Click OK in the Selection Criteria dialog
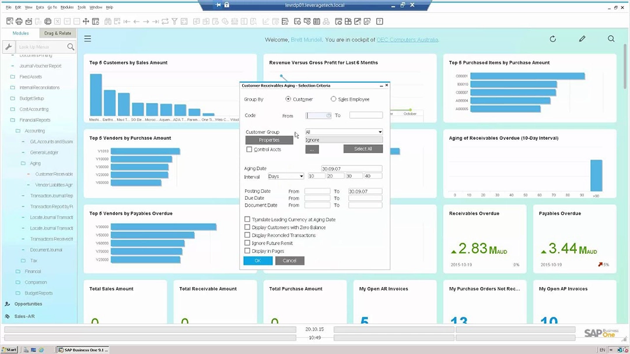Image resolution: width=630 pixels, height=354 pixels. [257, 260]
